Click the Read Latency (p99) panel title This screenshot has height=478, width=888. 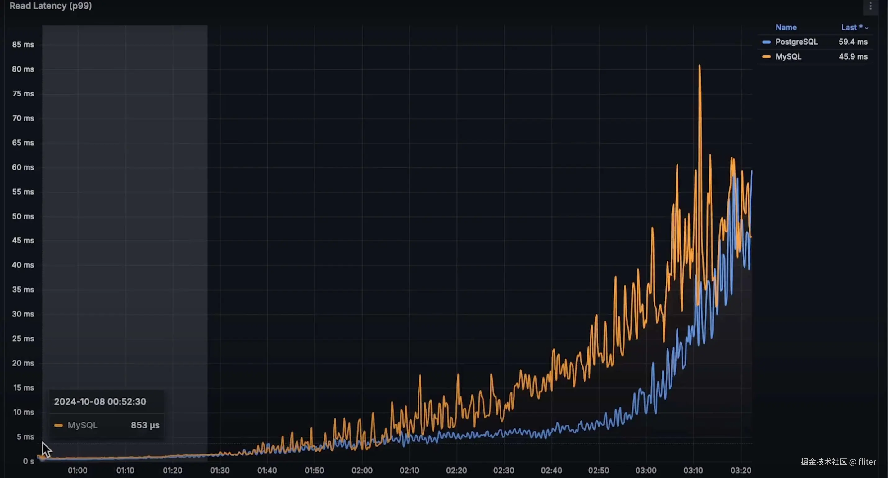click(51, 6)
